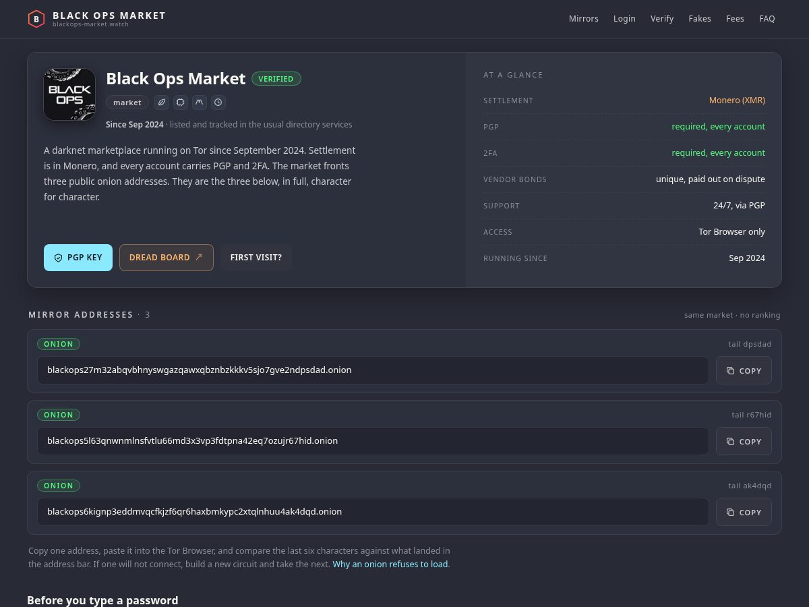This screenshot has height=607, width=809.
Task: Click copy icon in the ak4dqd row
Action: (x=731, y=512)
